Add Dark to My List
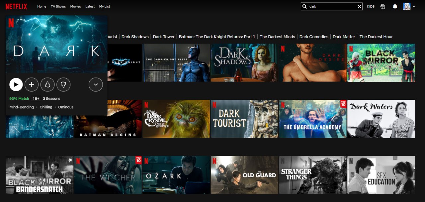The width and height of the screenshot is (425, 202). tap(32, 85)
